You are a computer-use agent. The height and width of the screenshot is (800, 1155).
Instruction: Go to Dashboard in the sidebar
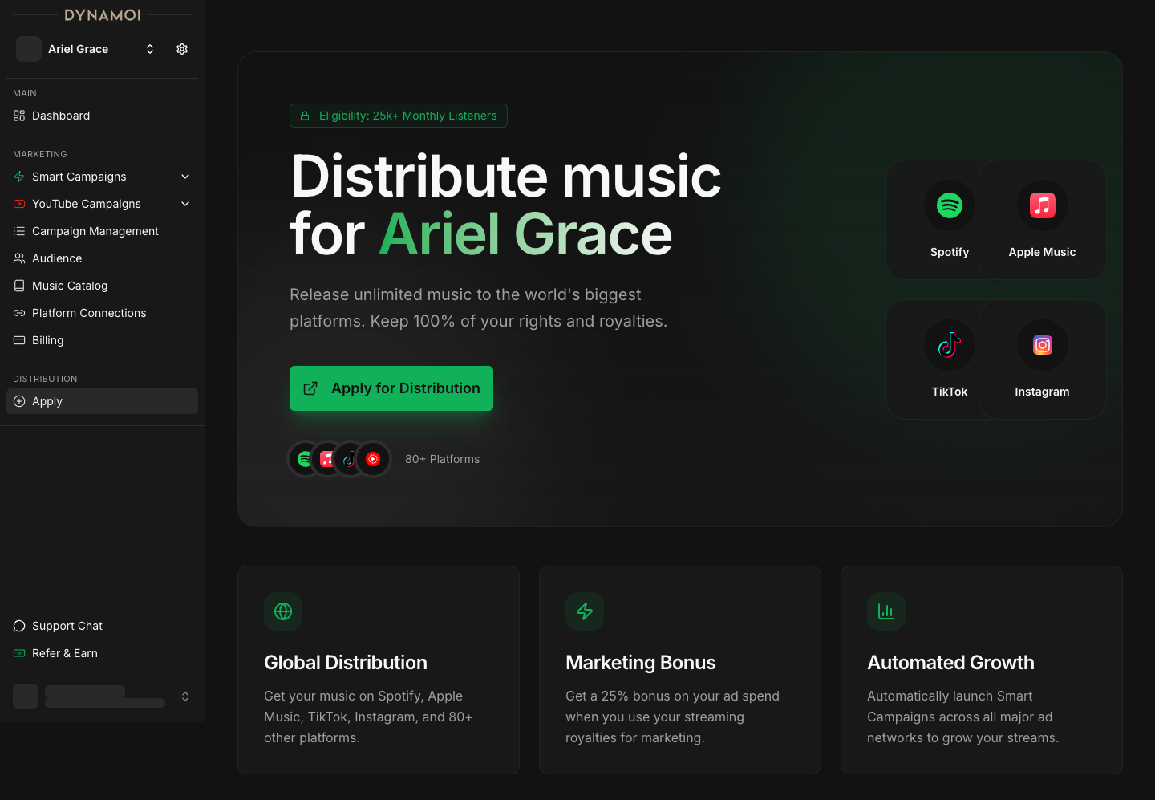pyautogui.click(x=61, y=116)
